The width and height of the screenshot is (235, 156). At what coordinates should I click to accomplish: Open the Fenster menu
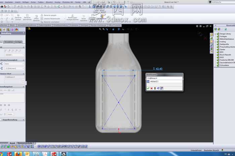pos(78,2)
